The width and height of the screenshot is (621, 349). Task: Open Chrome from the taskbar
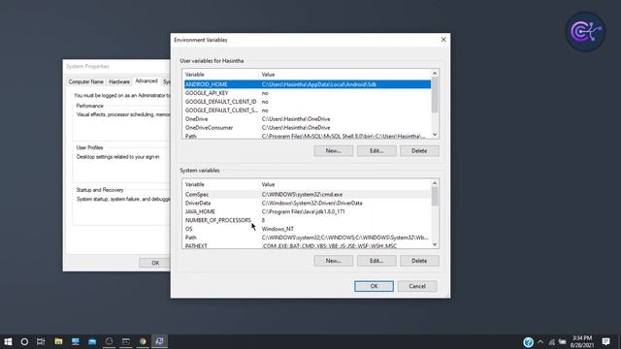[x=143, y=341]
